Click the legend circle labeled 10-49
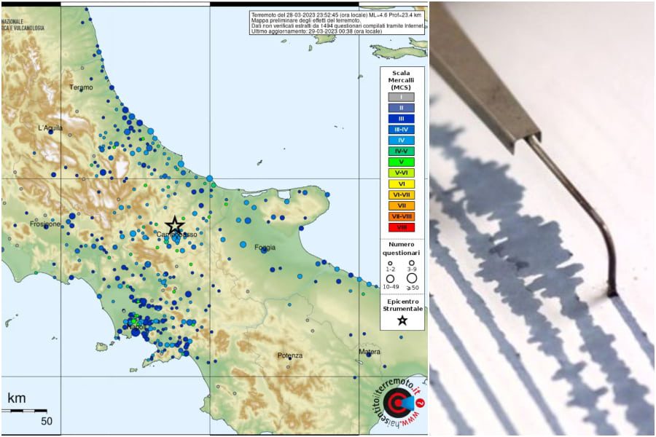This screenshot has width=656, height=437. tap(391, 278)
